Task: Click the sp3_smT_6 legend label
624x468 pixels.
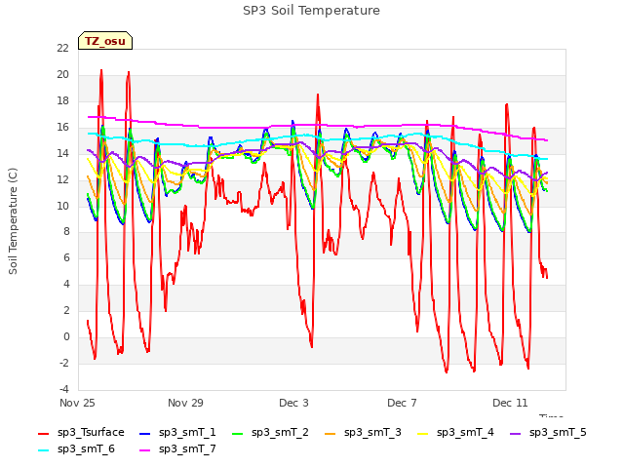Action: 86,449
